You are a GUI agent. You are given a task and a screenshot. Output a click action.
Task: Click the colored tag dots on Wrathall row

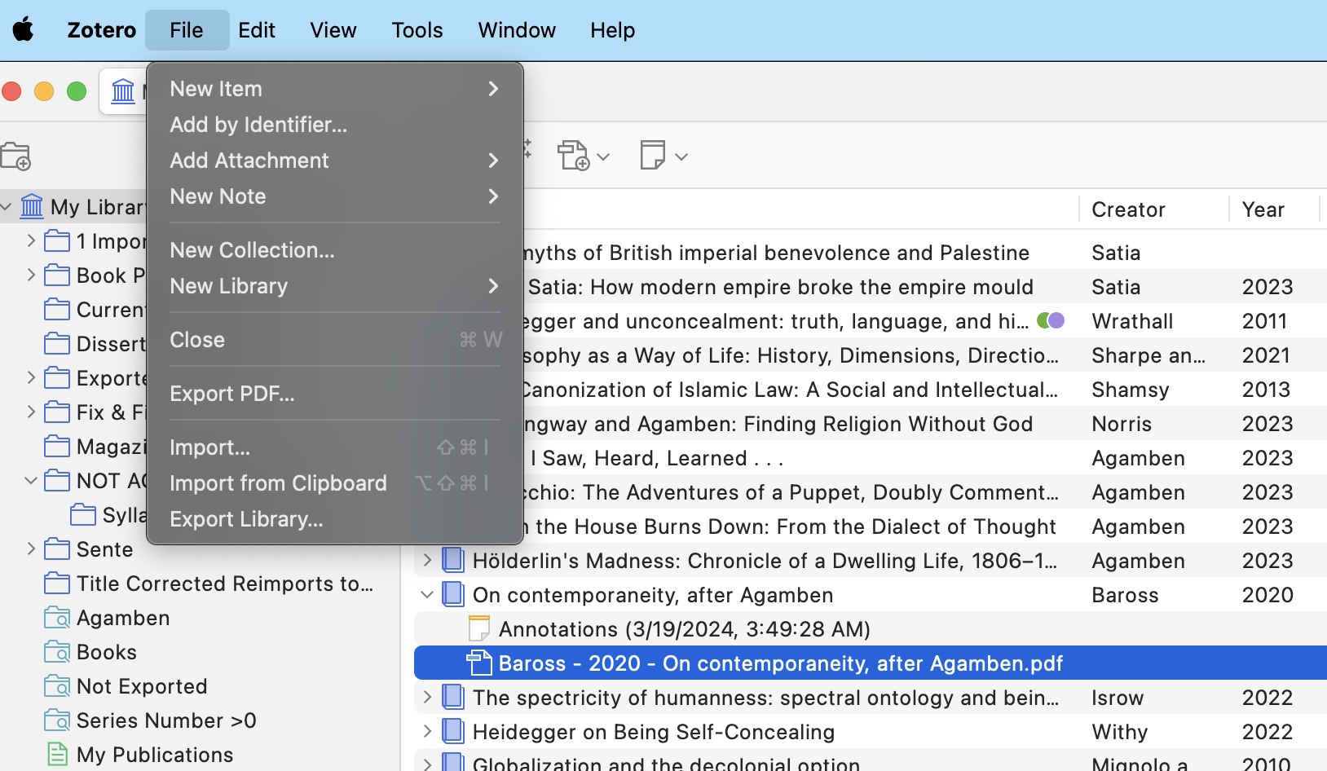[1051, 320]
